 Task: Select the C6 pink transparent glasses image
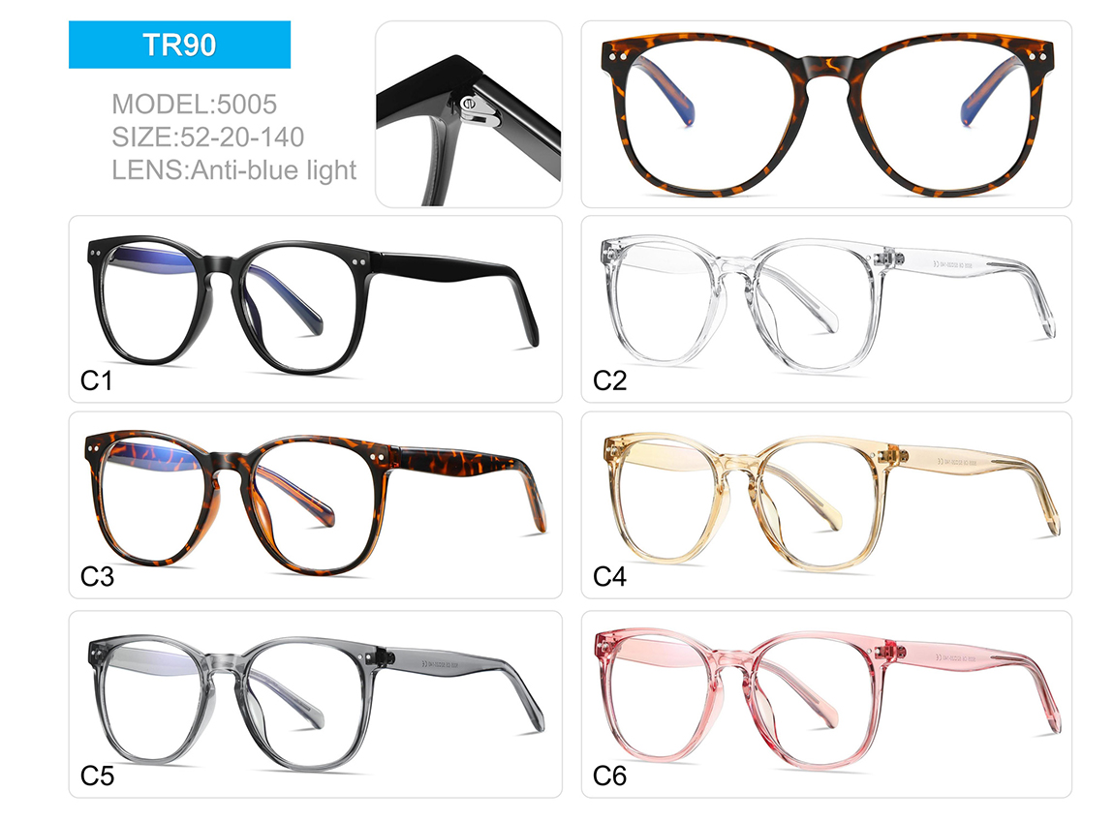(x=826, y=704)
